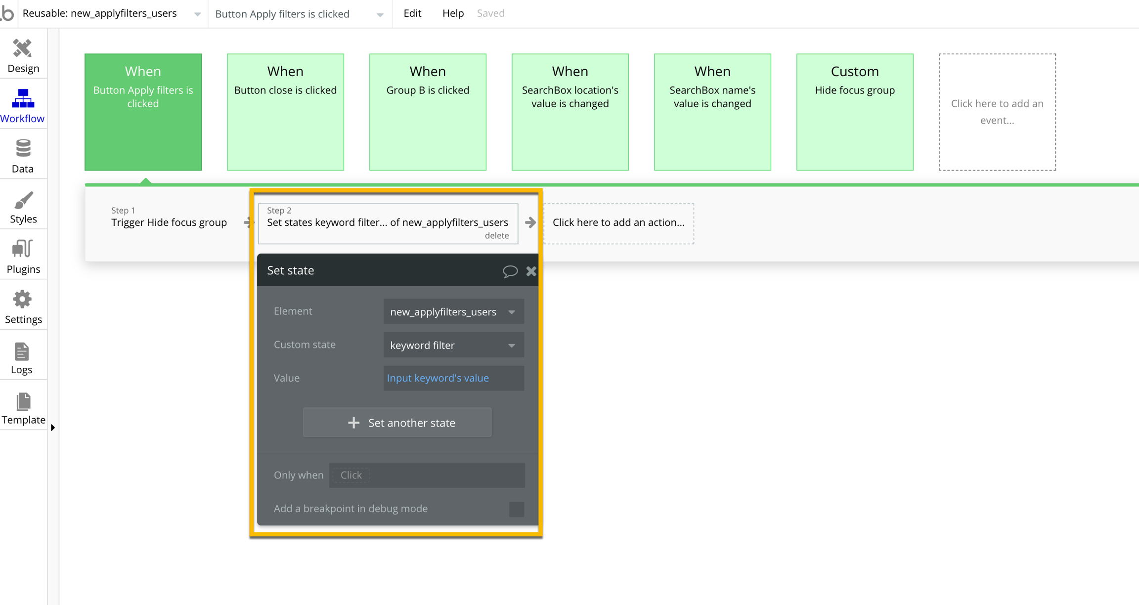Add comment via speech bubble icon

coord(510,271)
